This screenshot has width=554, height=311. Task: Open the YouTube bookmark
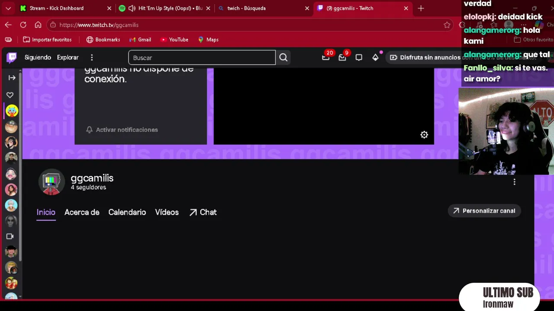[x=174, y=40]
